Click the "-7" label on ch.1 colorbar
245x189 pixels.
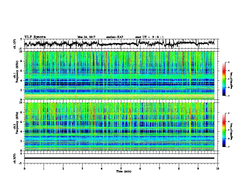pos(228,96)
